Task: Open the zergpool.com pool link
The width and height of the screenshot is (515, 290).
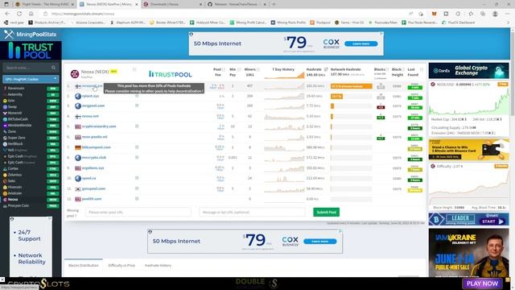Action: click(x=93, y=106)
